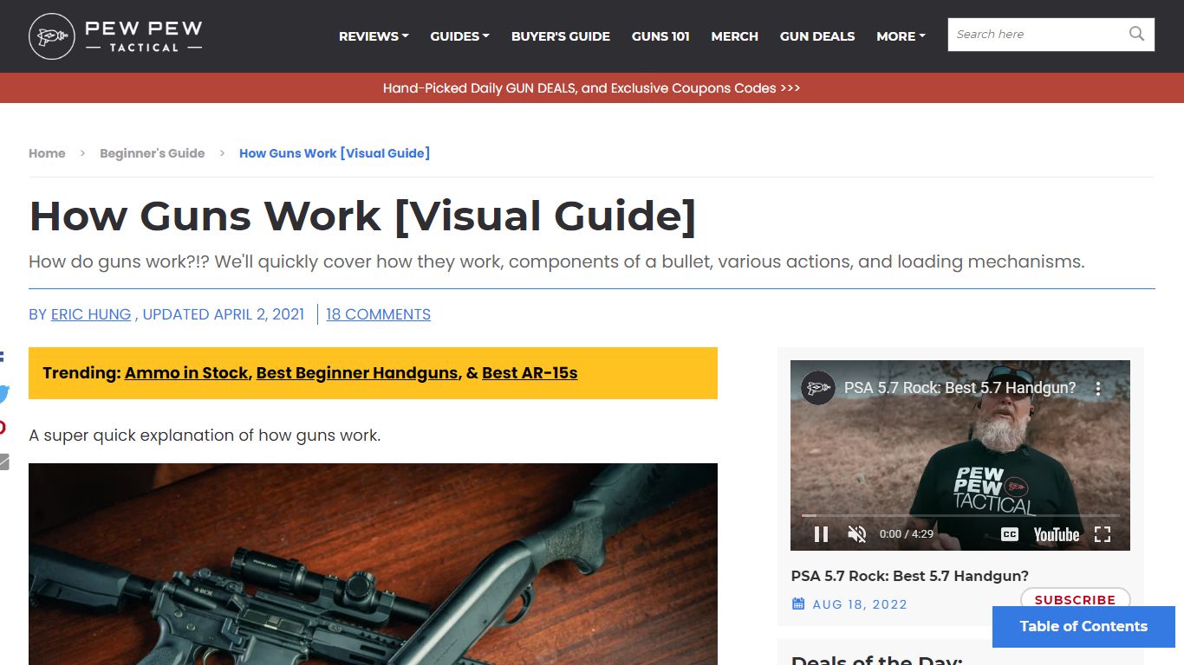The width and height of the screenshot is (1184, 665).
Task: Open the daily gun deals promo banner
Action: pos(592,88)
